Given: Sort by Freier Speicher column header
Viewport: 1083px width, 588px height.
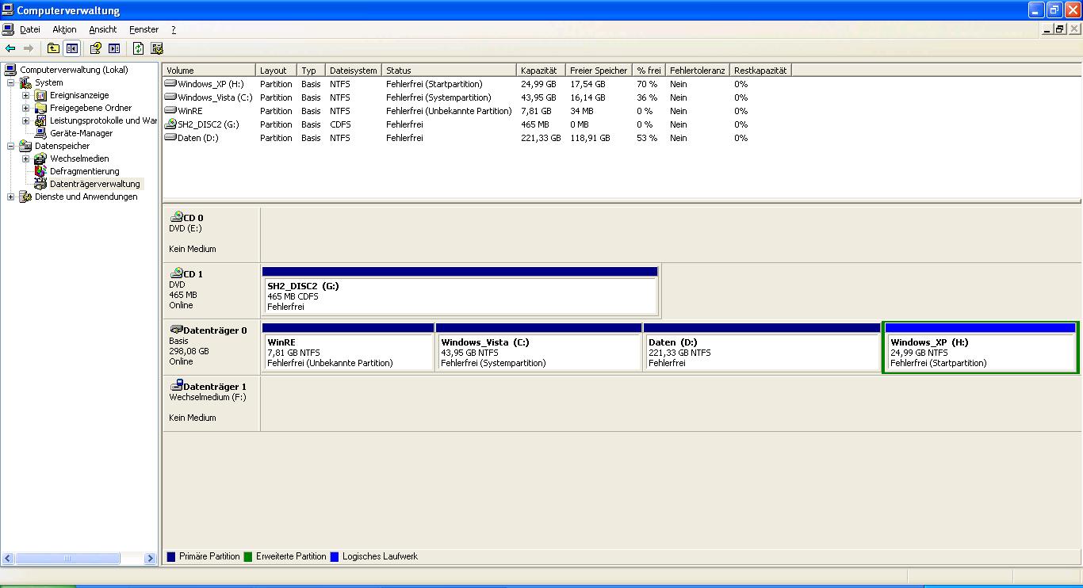Looking at the screenshot, I should point(599,71).
